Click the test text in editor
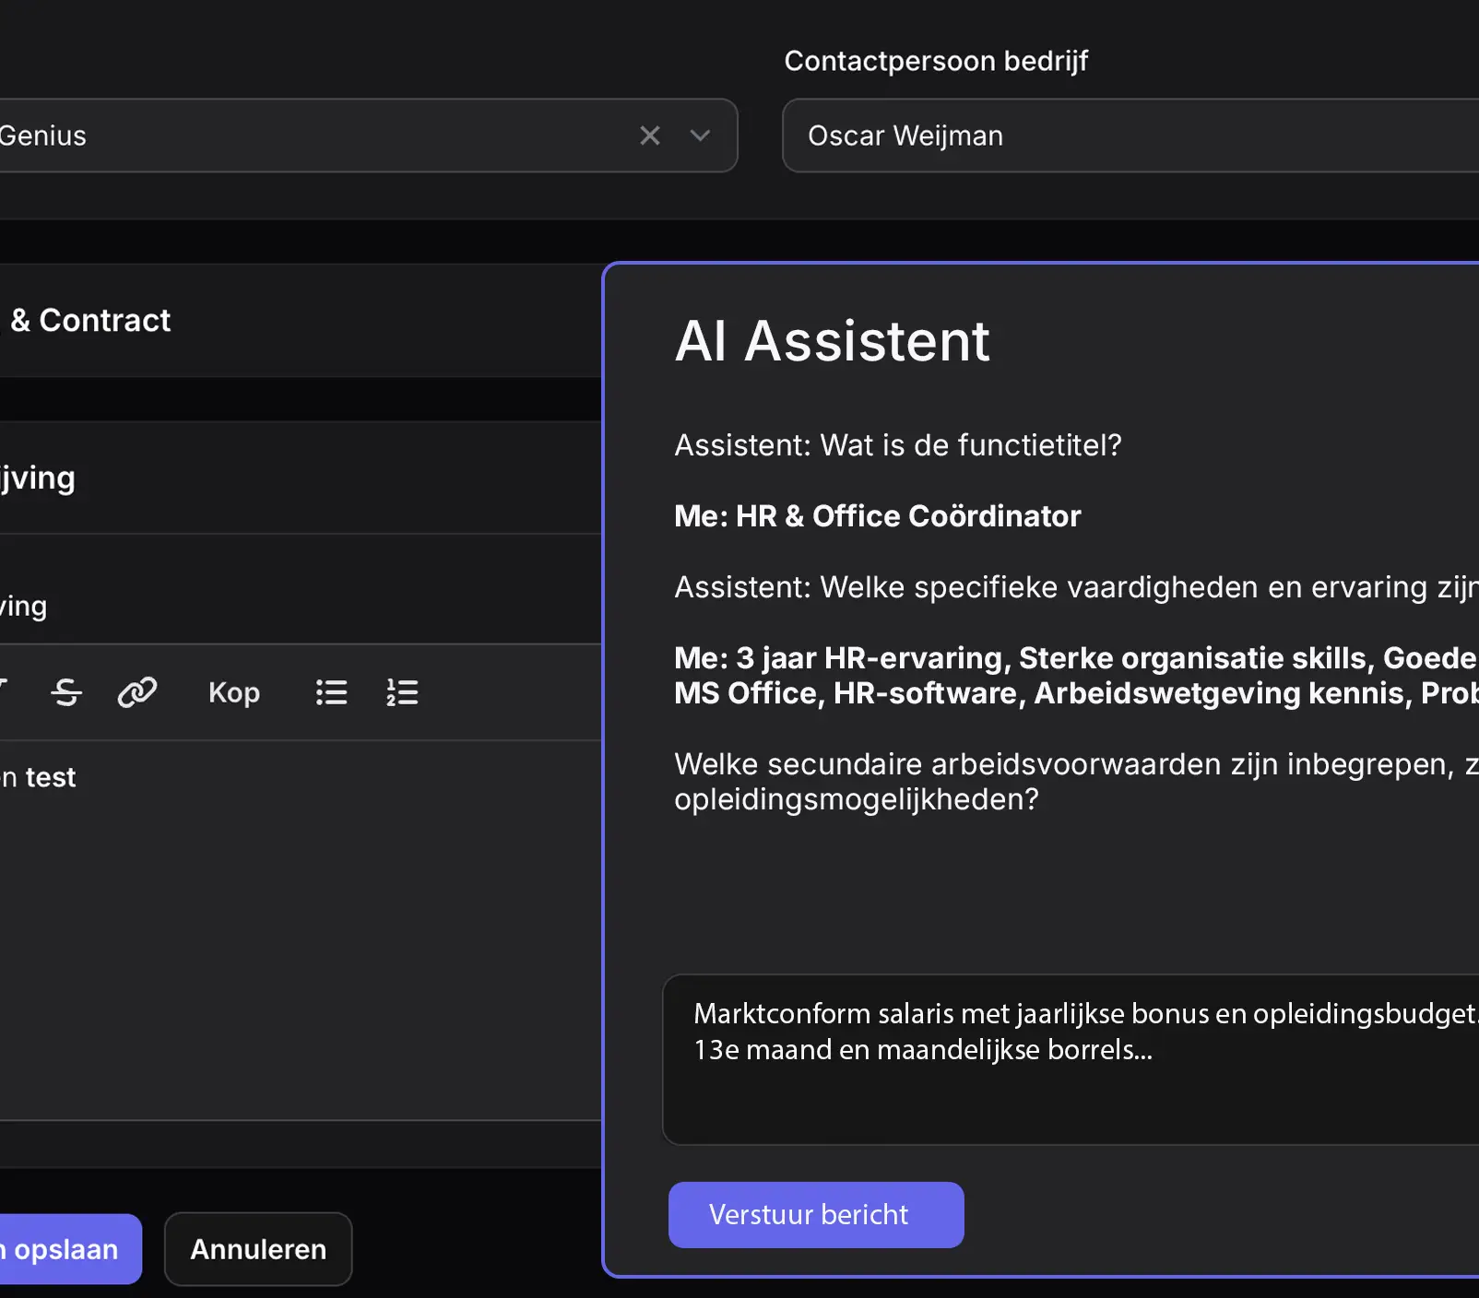Image resolution: width=1479 pixels, height=1298 pixels. [x=51, y=777]
